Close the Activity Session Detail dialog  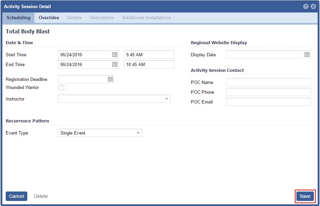(313, 6)
